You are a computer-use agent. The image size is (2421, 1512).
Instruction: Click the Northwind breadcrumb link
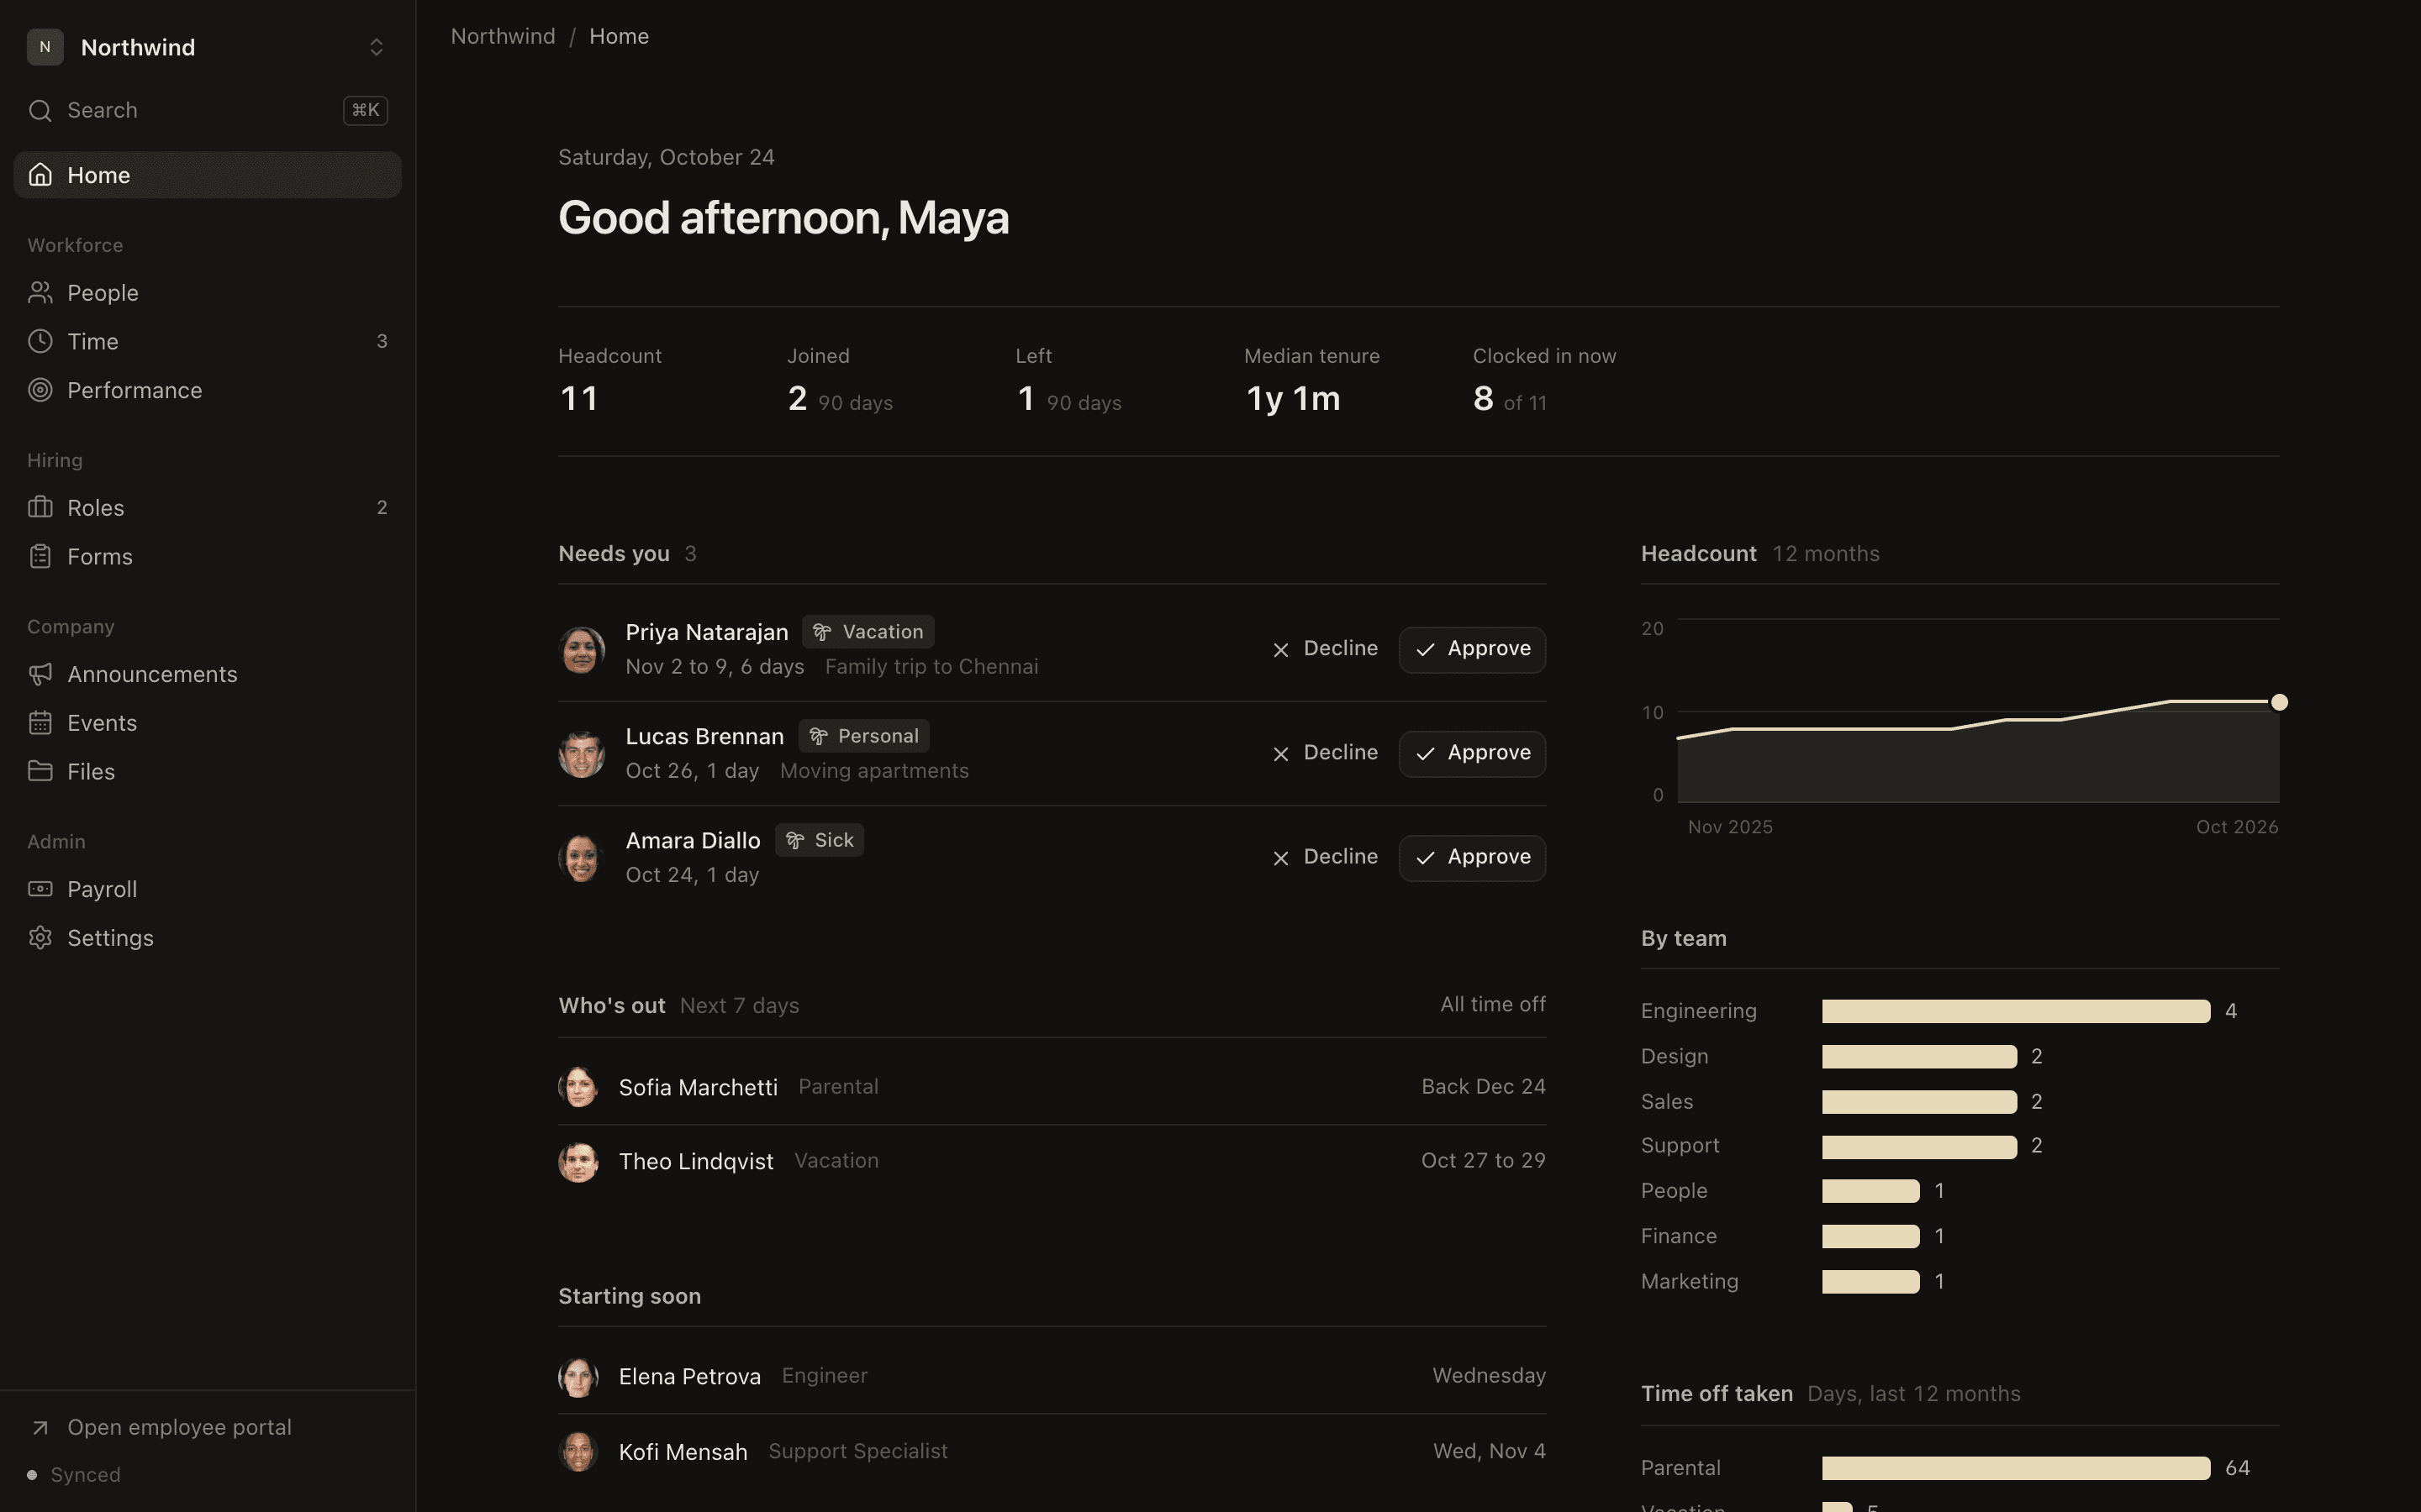pyautogui.click(x=502, y=36)
